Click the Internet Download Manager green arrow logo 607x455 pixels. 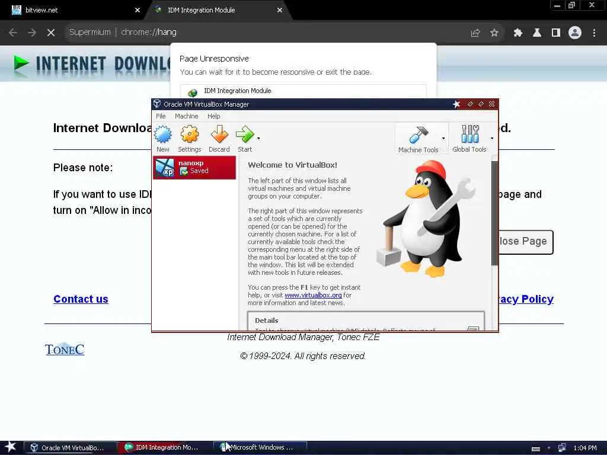click(21, 63)
